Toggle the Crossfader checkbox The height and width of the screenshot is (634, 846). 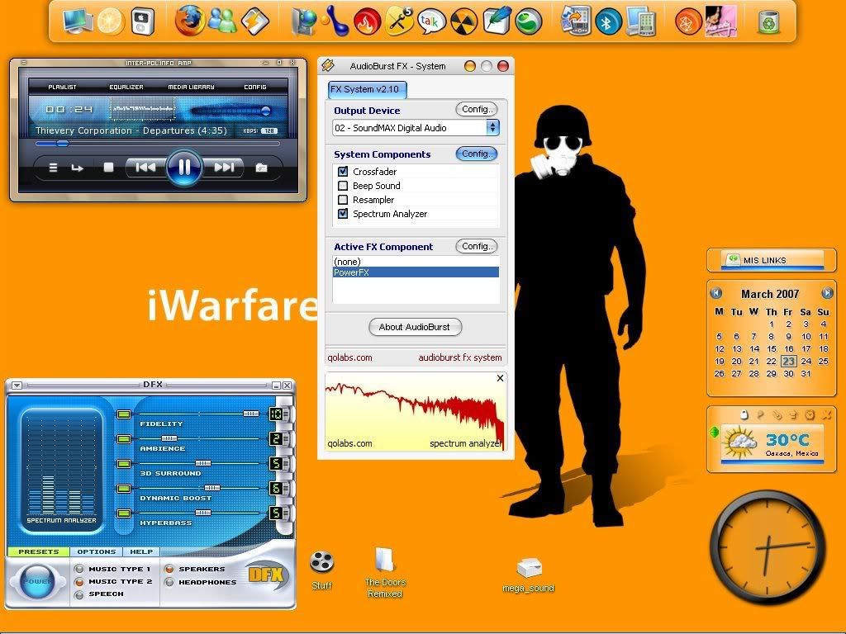(x=343, y=172)
